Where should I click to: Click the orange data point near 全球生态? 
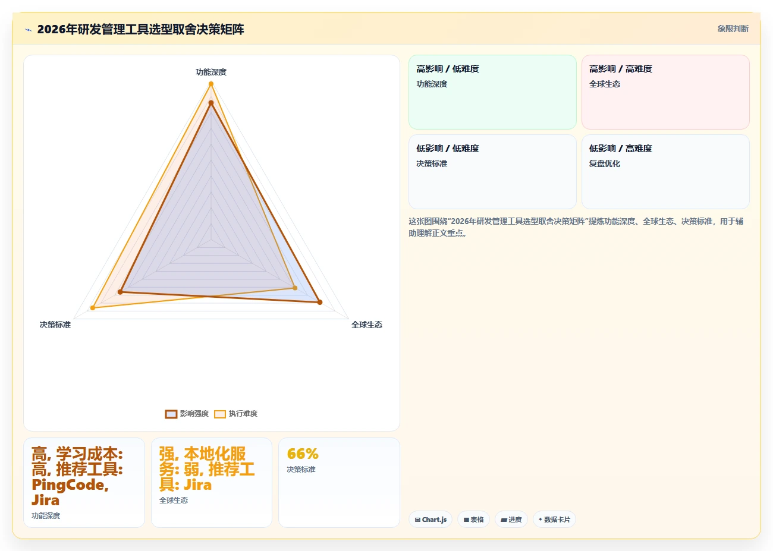pos(295,288)
